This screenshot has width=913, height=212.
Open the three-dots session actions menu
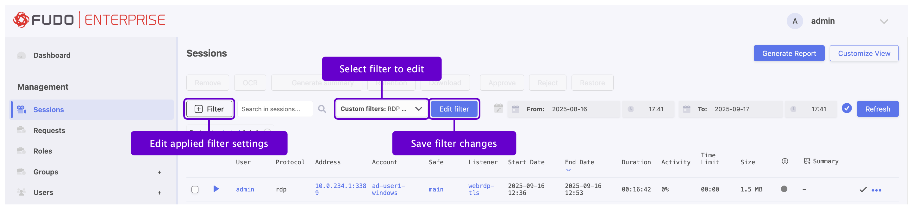coord(876,191)
